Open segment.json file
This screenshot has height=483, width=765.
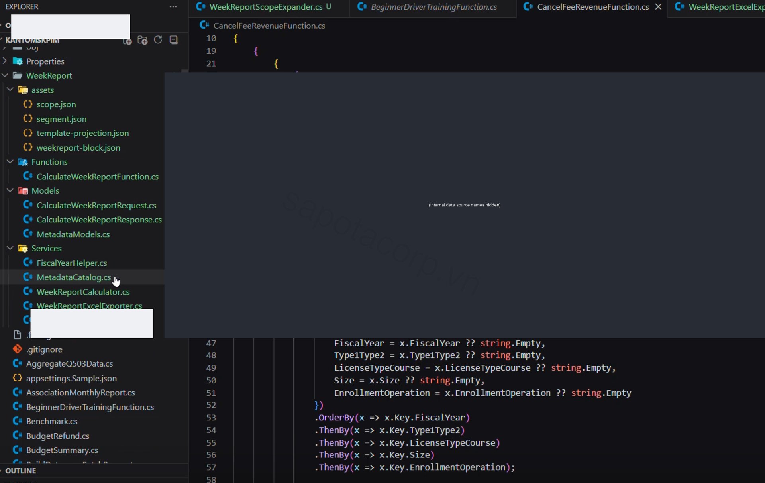(x=61, y=119)
